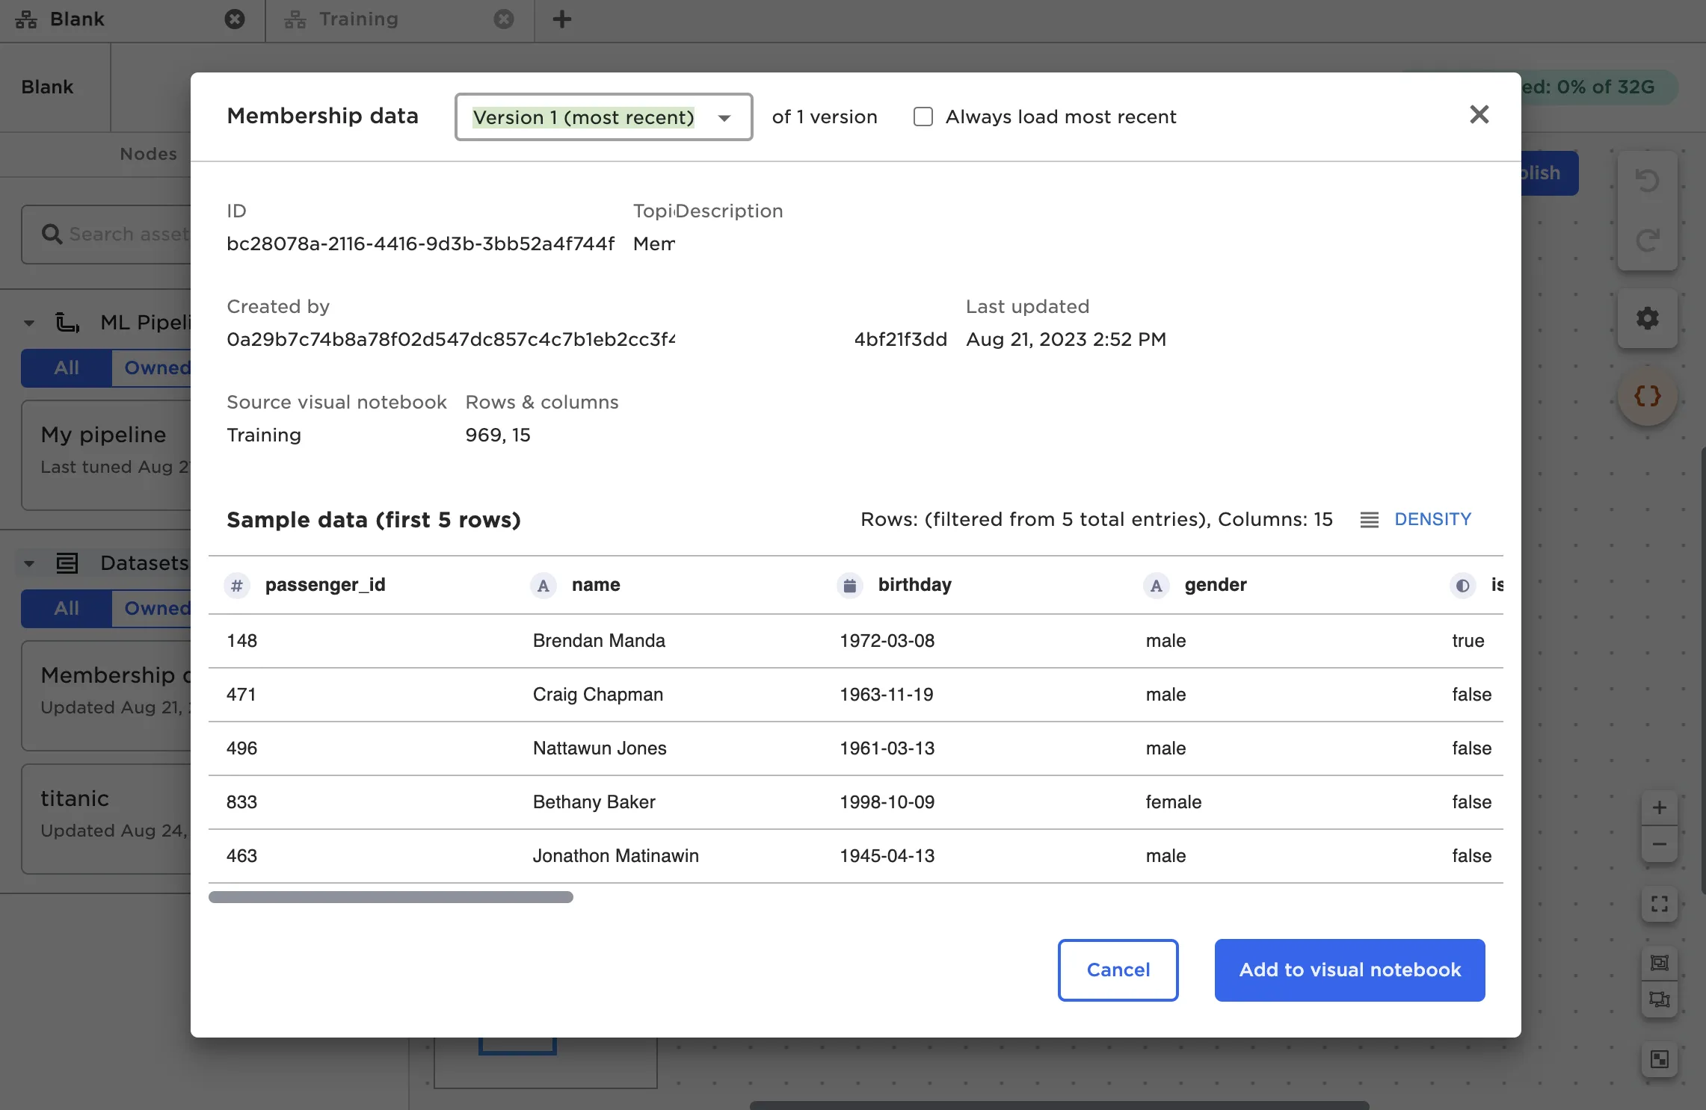
Task: Click passenger id 148 cell
Action: click(242, 641)
